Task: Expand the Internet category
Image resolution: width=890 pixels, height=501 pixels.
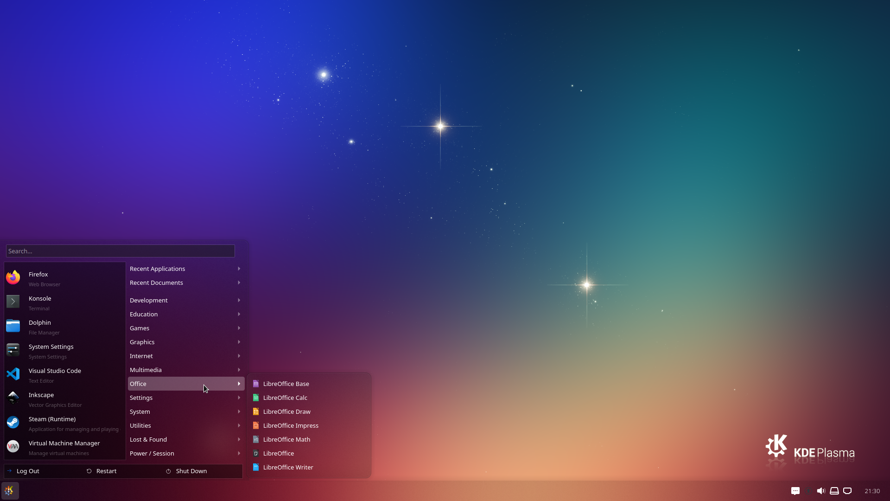Action: (x=186, y=356)
